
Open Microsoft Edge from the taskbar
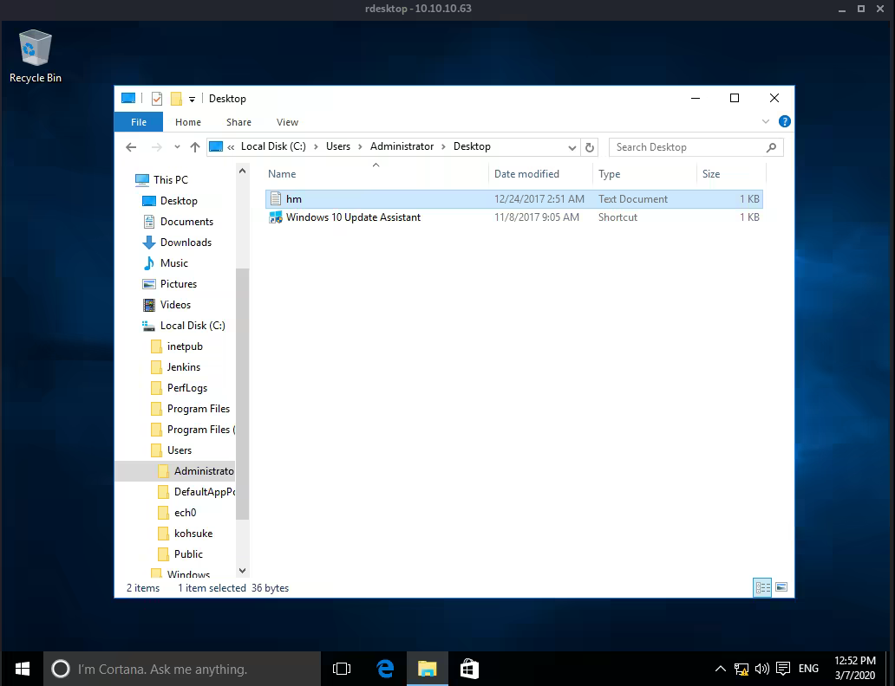pos(385,669)
